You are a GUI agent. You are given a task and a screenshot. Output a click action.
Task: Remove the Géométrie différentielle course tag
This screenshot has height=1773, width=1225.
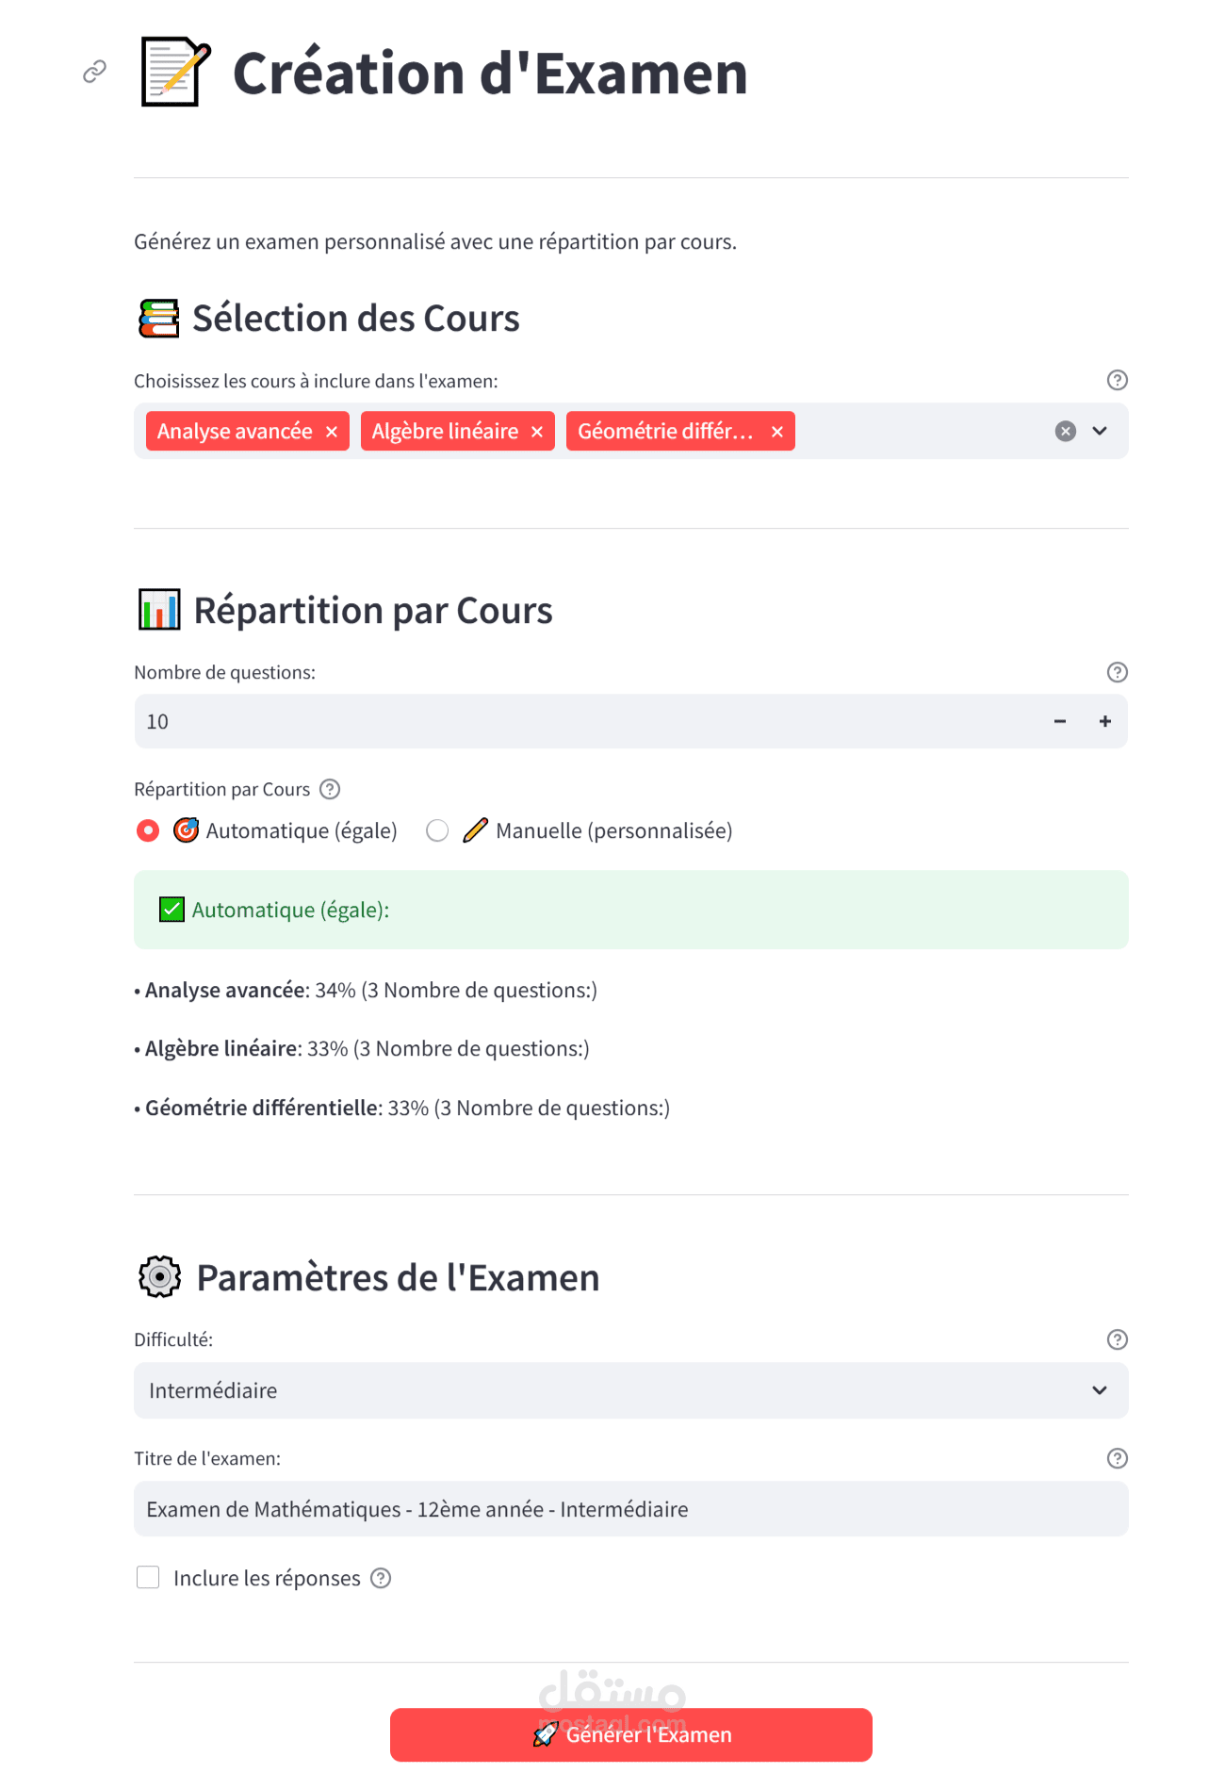(x=777, y=432)
